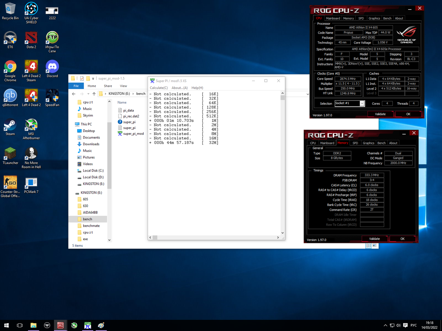The width and height of the screenshot is (442, 331).
Task: Switch Explorer to details view
Action: click(368, 246)
